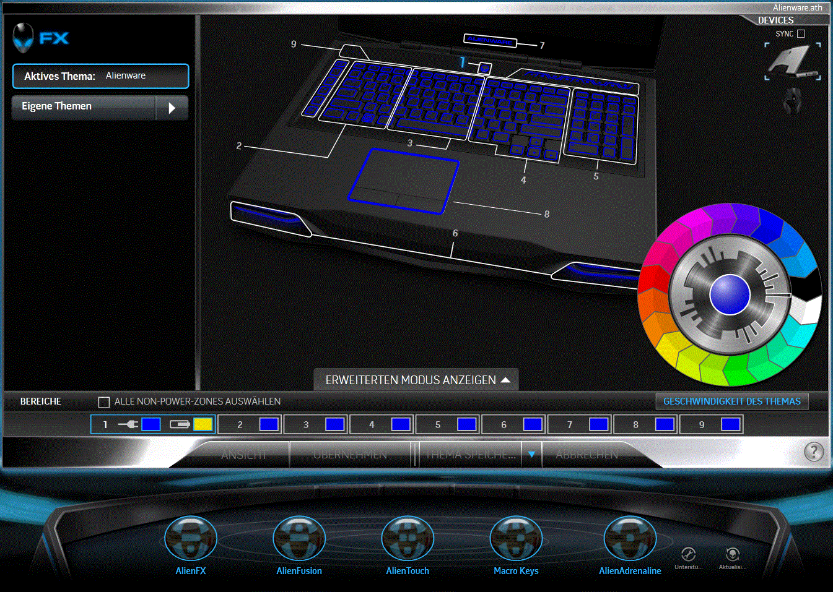Open help via the question mark icon
Screen dimensions: 833x592
pos(813,452)
